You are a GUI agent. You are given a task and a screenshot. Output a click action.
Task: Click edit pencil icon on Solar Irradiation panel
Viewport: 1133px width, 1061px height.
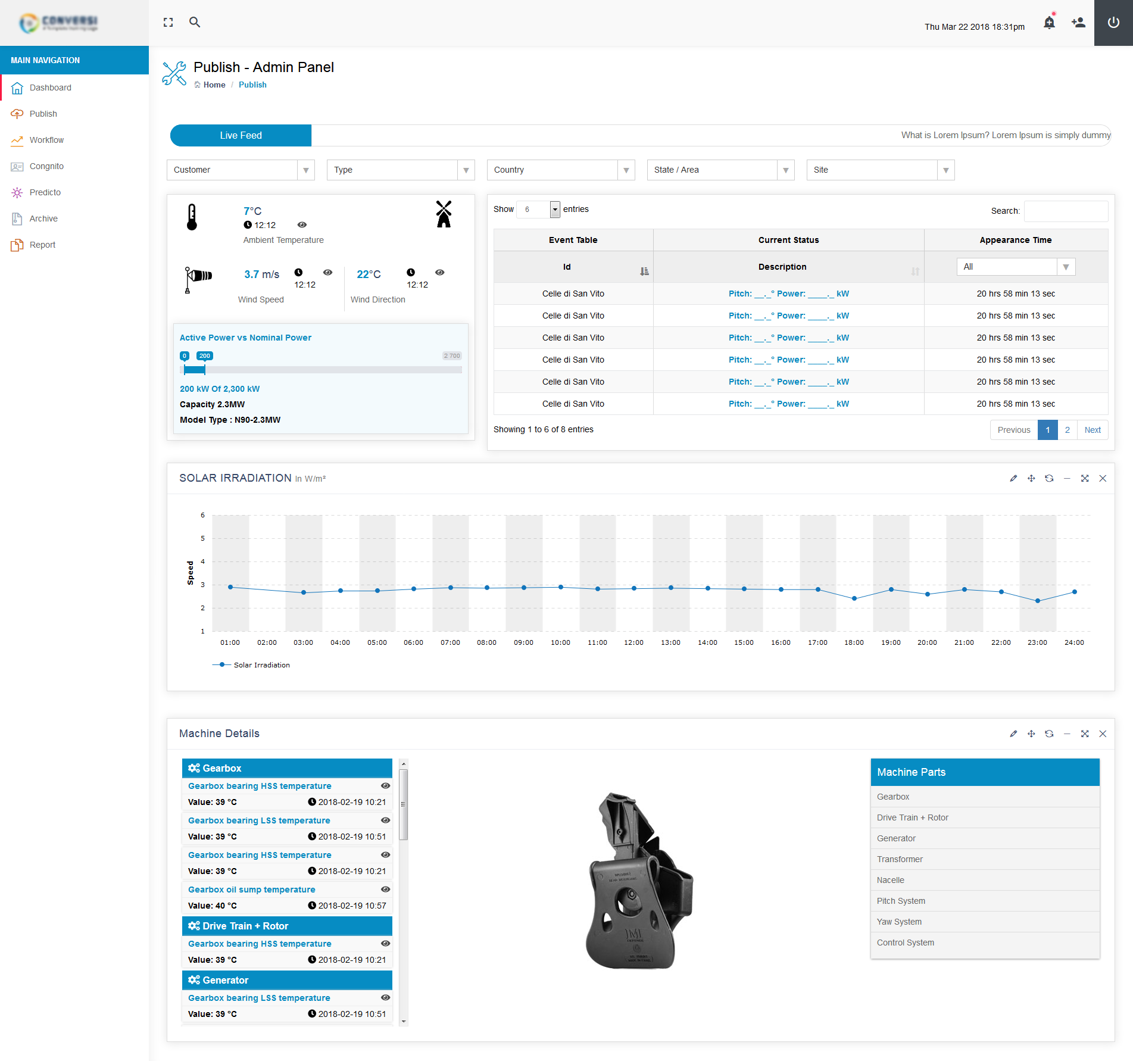coord(1013,479)
